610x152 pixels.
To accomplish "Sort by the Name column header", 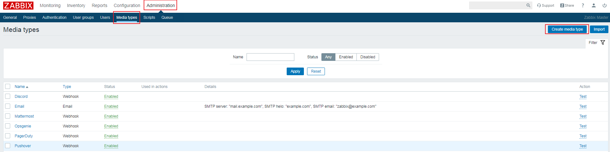I will pos(21,87).
